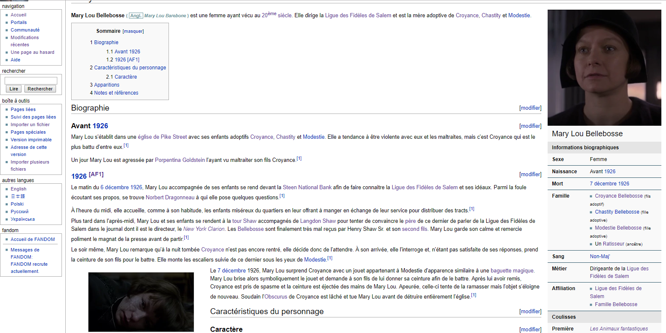Open the 1926 link in the Naissance row
The height and width of the screenshot is (333, 666).
point(610,172)
